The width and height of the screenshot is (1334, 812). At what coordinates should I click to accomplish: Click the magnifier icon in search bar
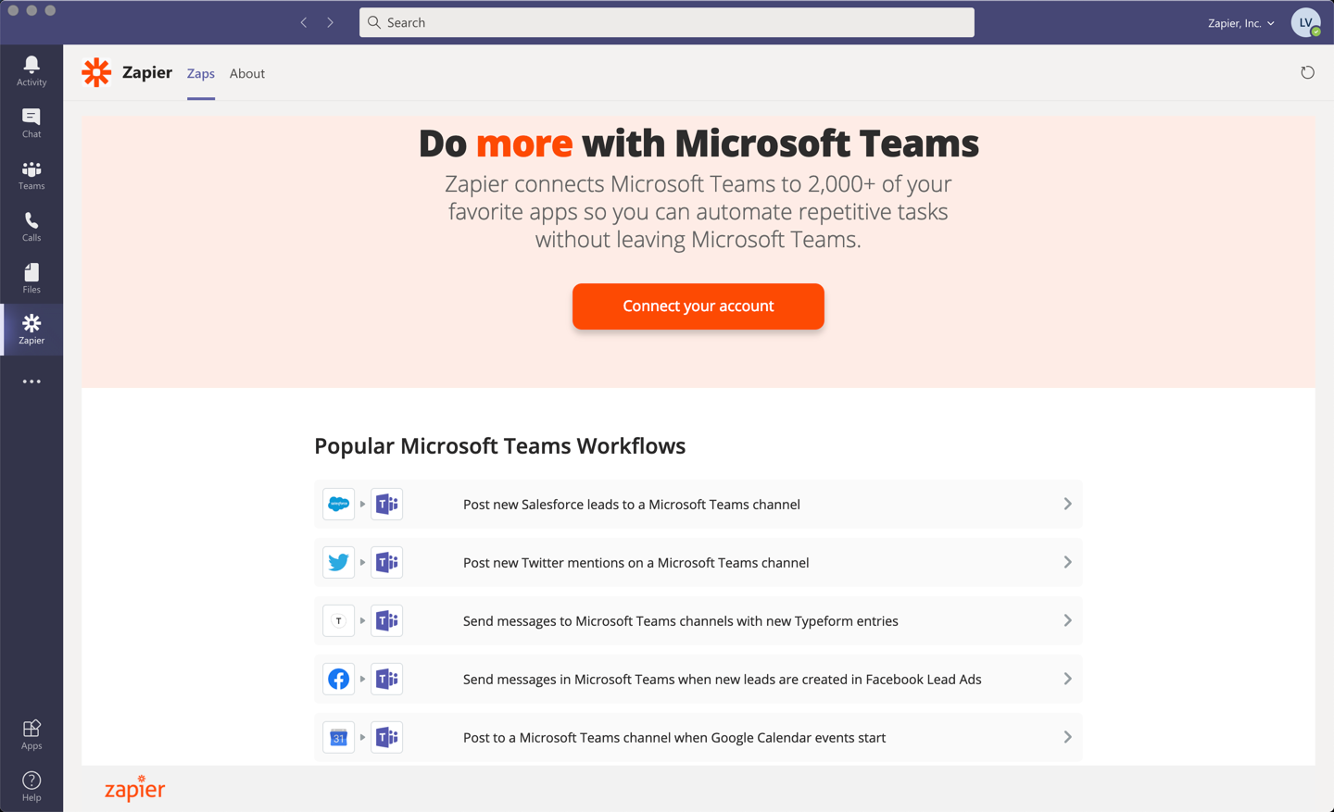tap(374, 22)
